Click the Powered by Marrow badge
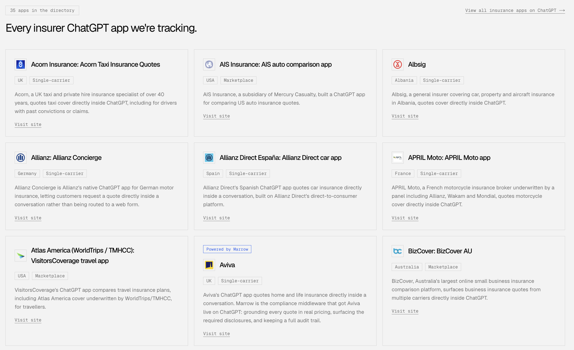The width and height of the screenshot is (574, 350). 227,249
